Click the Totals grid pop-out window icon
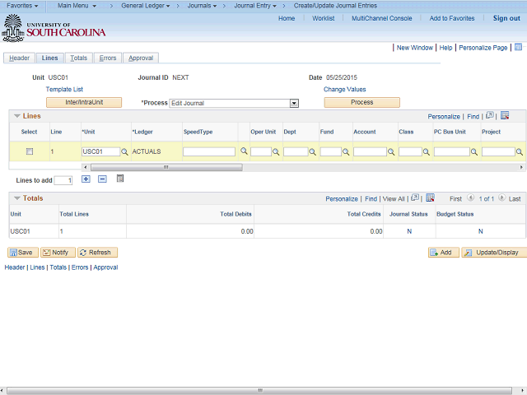This screenshot has width=527, height=395. (415, 197)
